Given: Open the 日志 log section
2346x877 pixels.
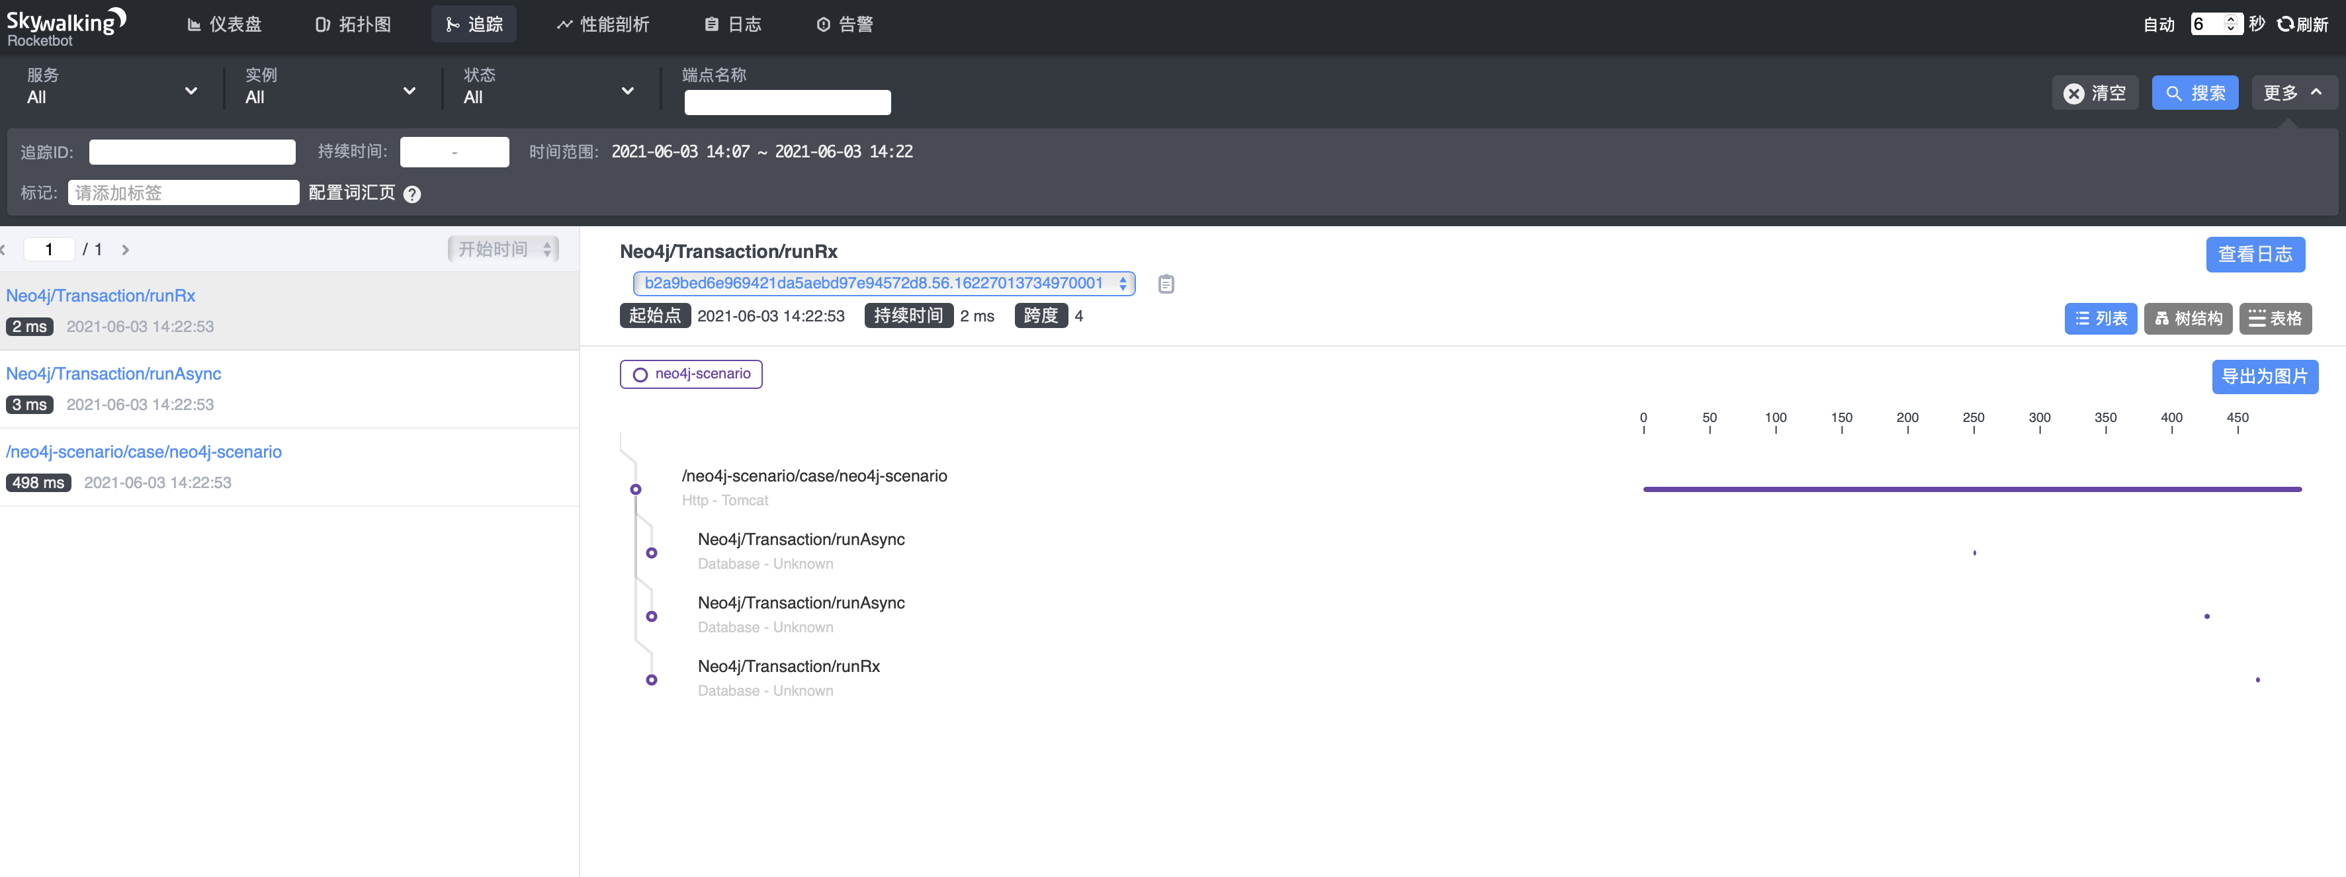Looking at the screenshot, I should tap(734, 24).
